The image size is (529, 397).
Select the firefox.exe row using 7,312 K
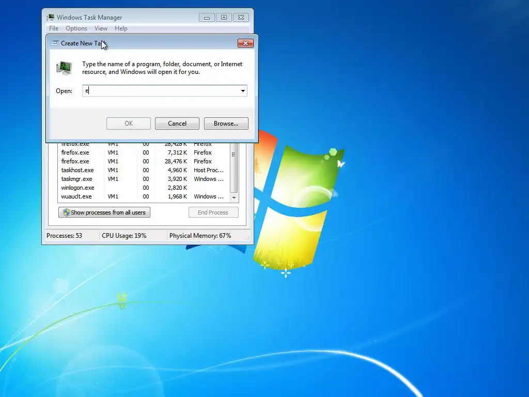click(144, 152)
